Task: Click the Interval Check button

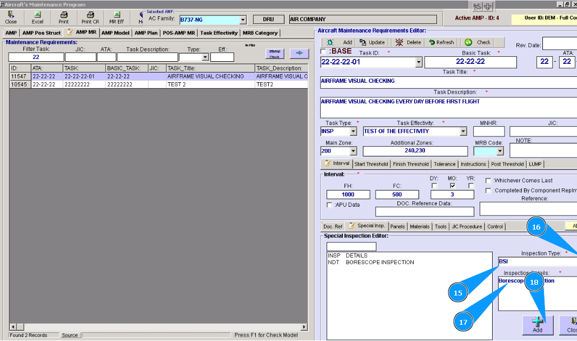Action: tap(275, 54)
